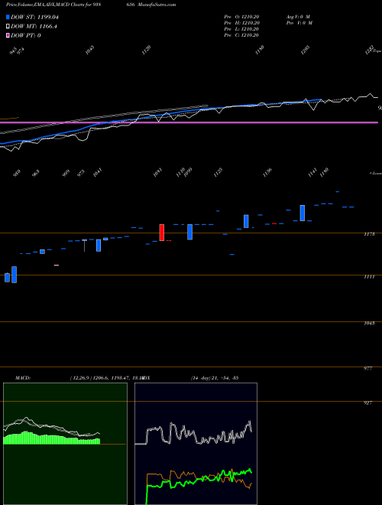Viewport: 382px width, 505px height.
Task: Click the 1081 label above candlesticks
Action: (157, 173)
